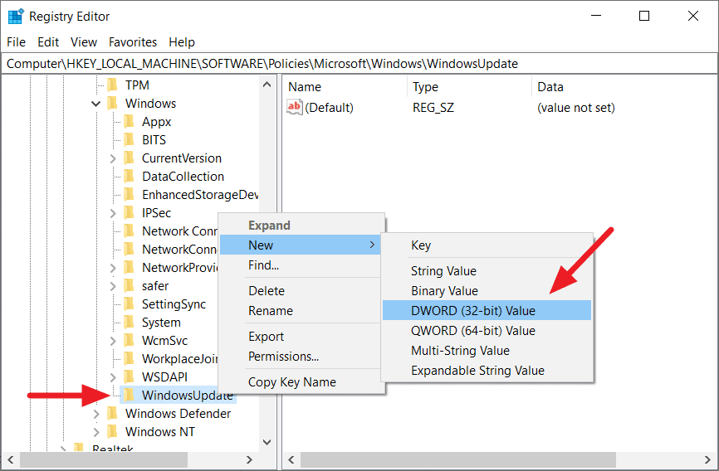The height and width of the screenshot is (471, 719).
Task: Choose New in the context menu
Action: (301, 245)
